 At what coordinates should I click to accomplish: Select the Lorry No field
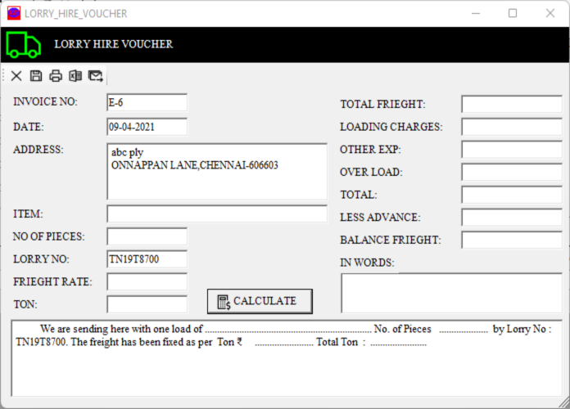(x=147, y=259)
